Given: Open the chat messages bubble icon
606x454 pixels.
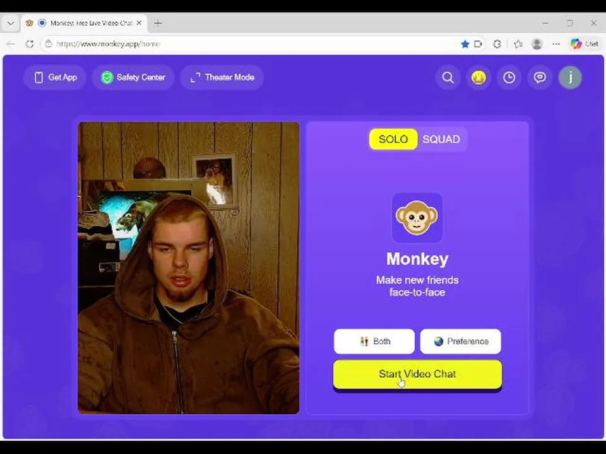Looking at the screenshot, I should coord(540,78).
